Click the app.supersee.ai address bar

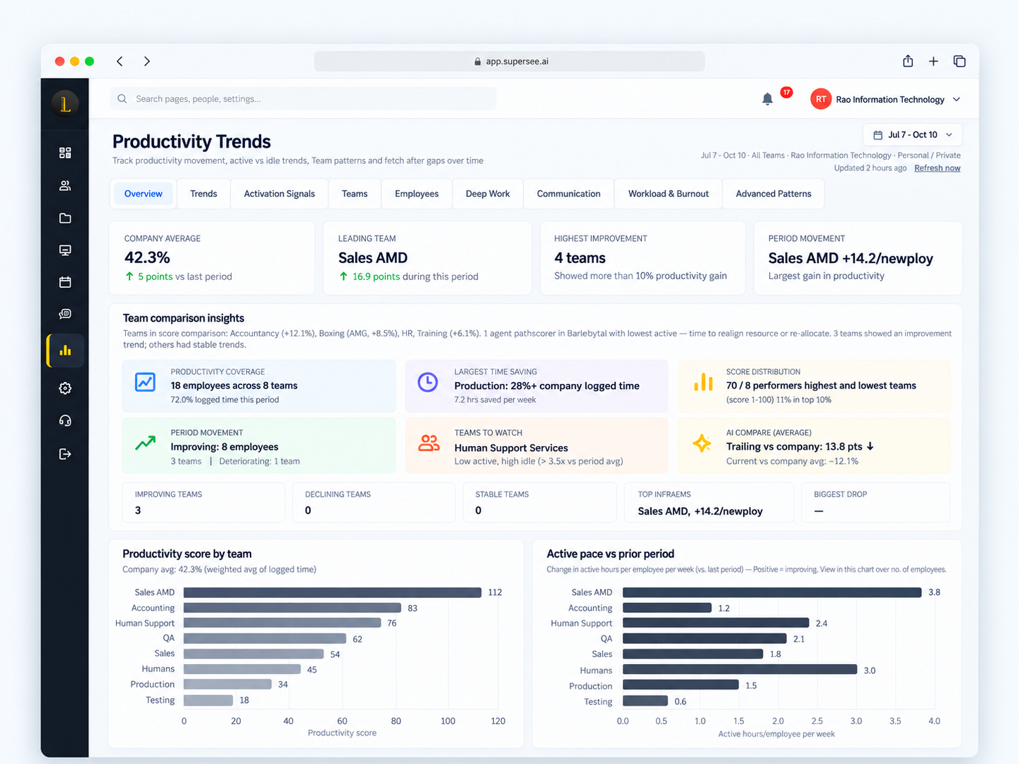pyautogui.click(x=509, y=61)
